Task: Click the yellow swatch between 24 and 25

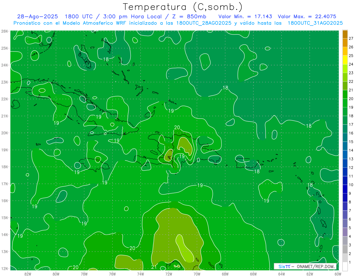Action: coord(345,60)
